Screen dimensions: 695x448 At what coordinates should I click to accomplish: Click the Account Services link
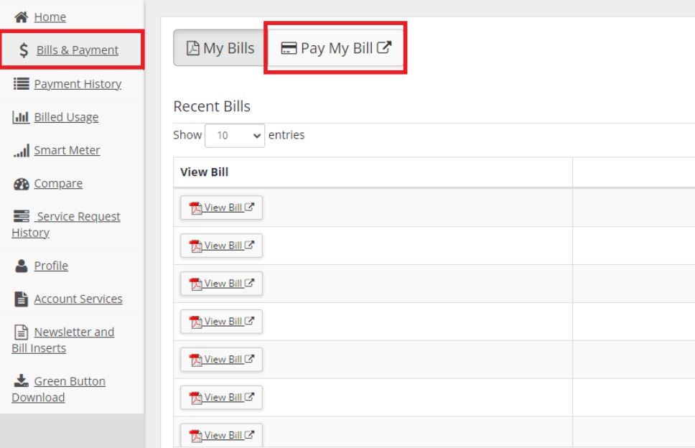(78, 299)
